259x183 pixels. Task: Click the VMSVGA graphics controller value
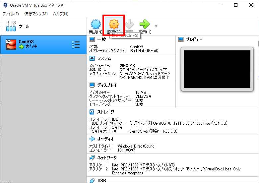[x=143, y=96]
